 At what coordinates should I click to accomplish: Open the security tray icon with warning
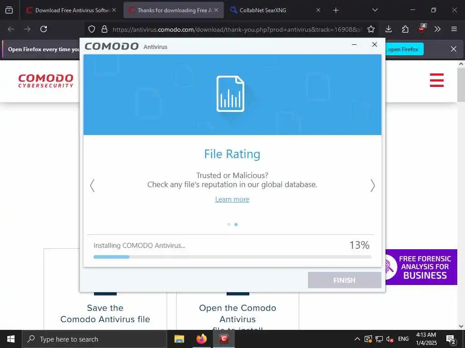(368, 339)
